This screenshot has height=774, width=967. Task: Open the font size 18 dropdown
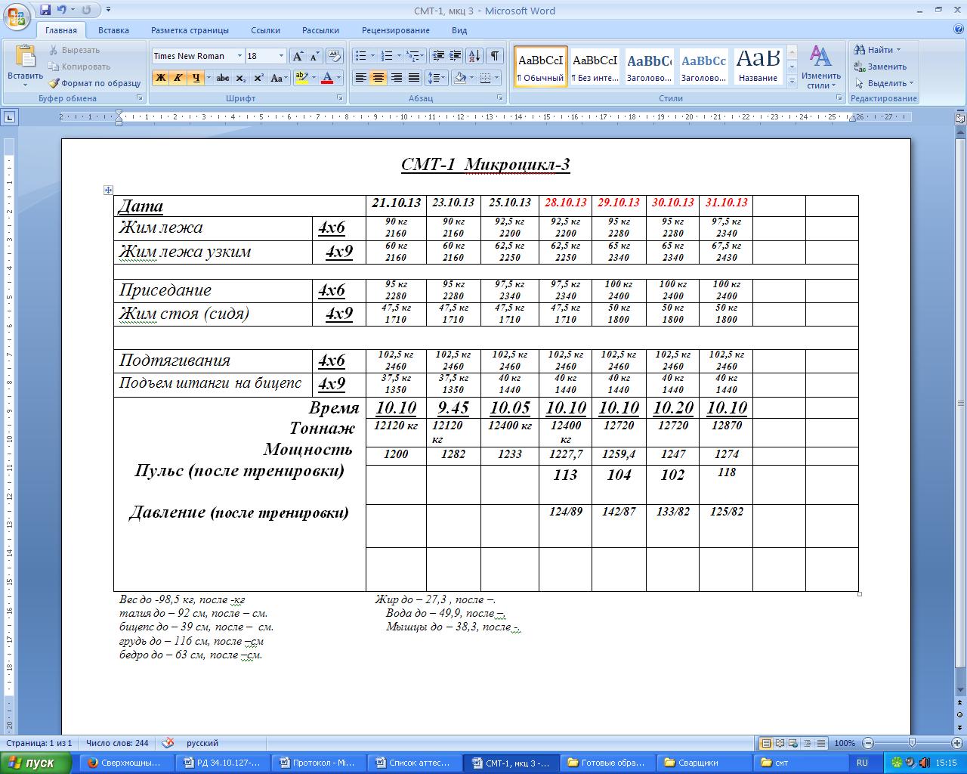(x=281, y=56)
